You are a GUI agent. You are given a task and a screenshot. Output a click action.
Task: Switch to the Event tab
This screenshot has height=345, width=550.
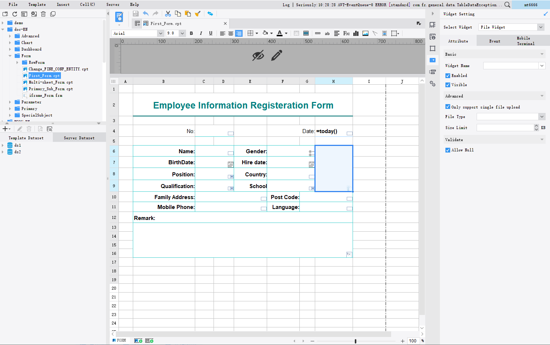pyautogui.click(x=494, y=41)
